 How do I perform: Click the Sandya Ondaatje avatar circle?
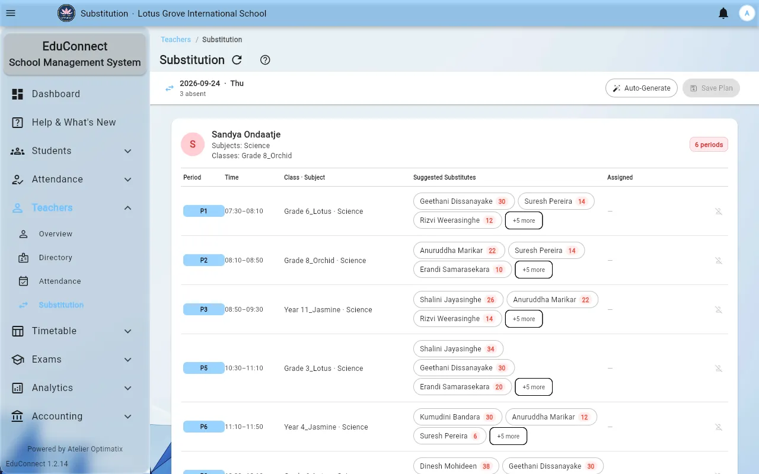[x=193, y=145]
